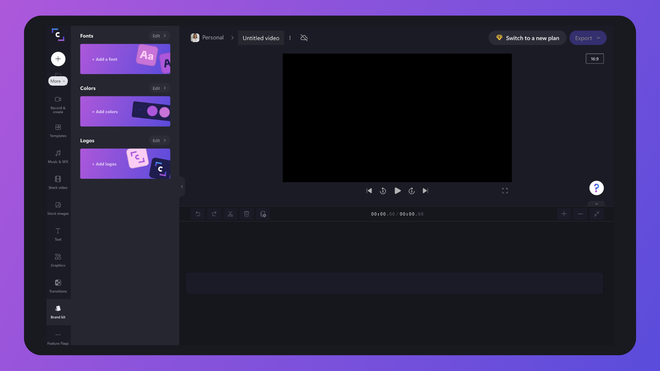
Task: Open the three-dot menu beside Untitled video
Action: [290, 38]
